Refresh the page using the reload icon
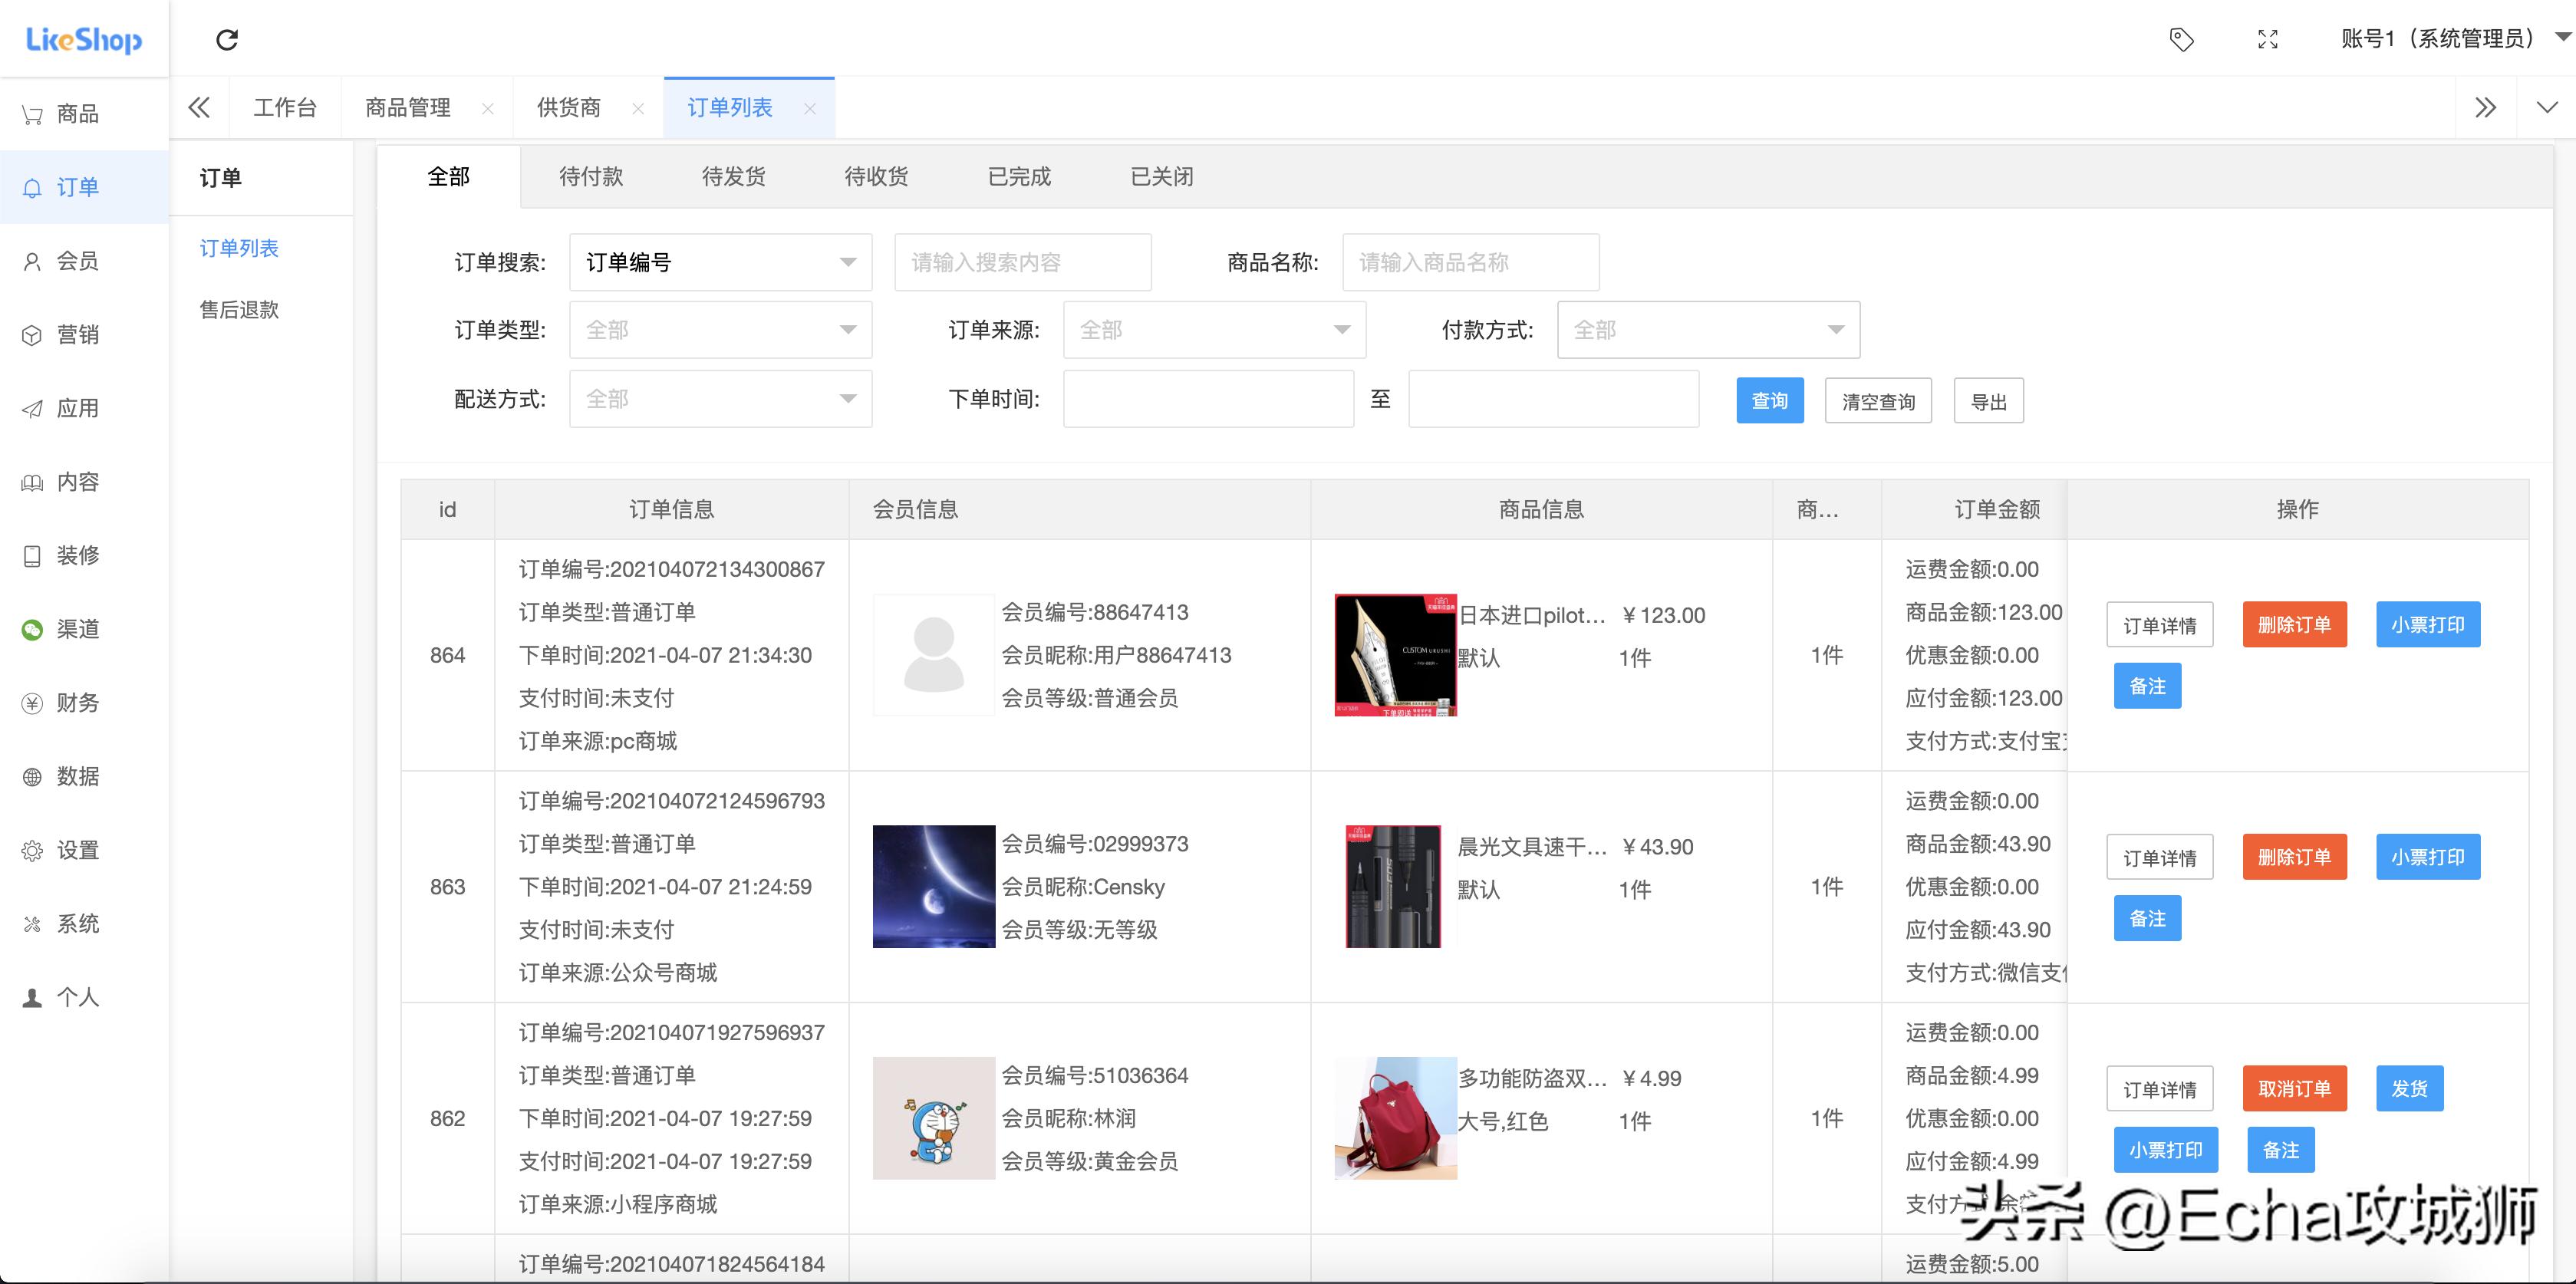Image resolution: width=2576 pixels, height=1284 pixels. [x=228, y=39]
